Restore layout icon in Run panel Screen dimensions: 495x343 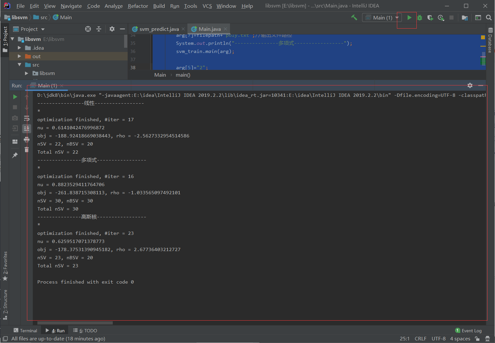(15, 142)
